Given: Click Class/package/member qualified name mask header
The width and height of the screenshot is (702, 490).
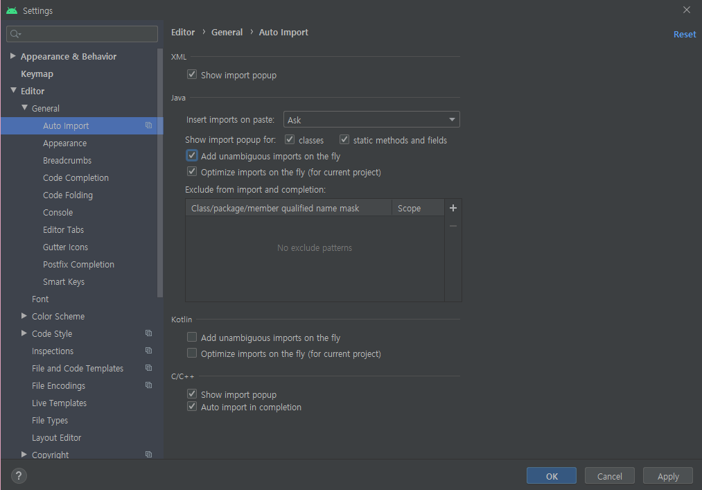Looking at the screenshot, I should pos(289,209).
